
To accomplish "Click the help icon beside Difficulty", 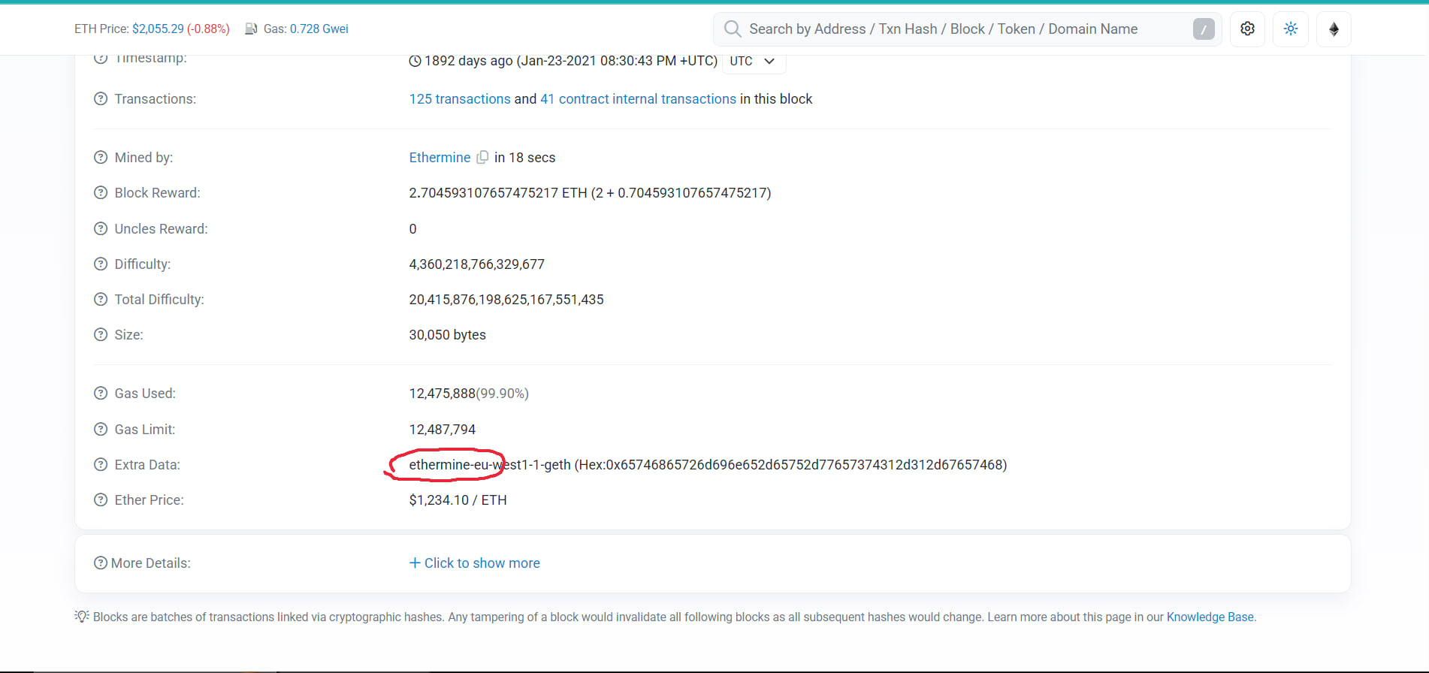I will [101, 264].
